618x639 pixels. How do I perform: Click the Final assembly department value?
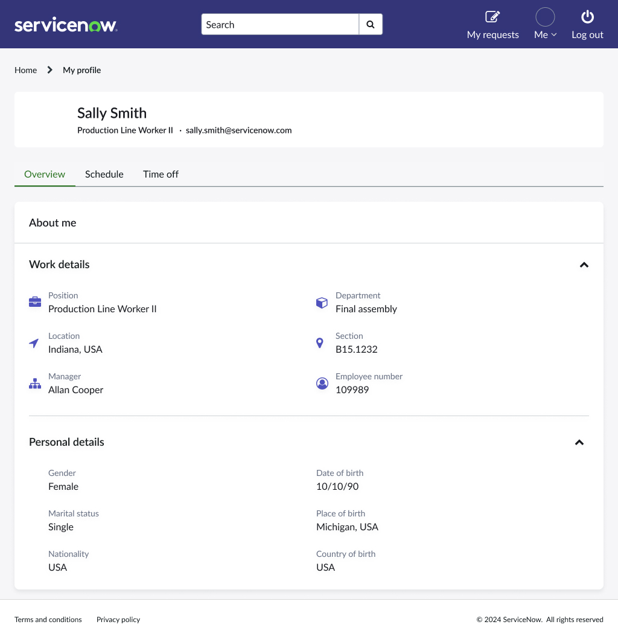[x=366, y=309]
